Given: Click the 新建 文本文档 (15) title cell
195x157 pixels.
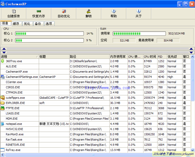Looking at the screenshot, I should (54, 124).
